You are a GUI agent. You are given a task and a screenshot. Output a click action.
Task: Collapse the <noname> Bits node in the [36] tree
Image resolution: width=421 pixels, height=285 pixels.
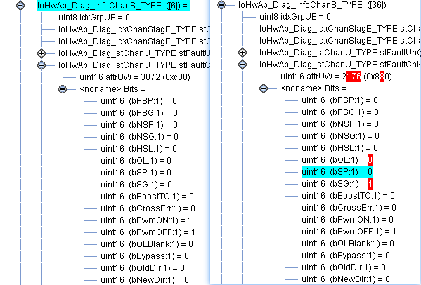264,88
